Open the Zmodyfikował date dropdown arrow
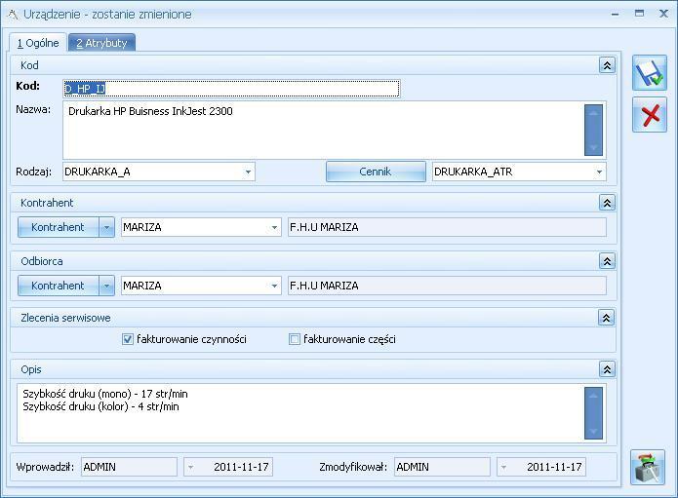 click(x=503, y=468)
